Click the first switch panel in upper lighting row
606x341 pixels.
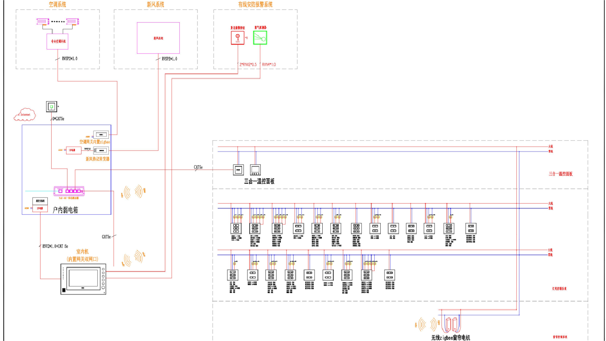click(x=236, y=228)
